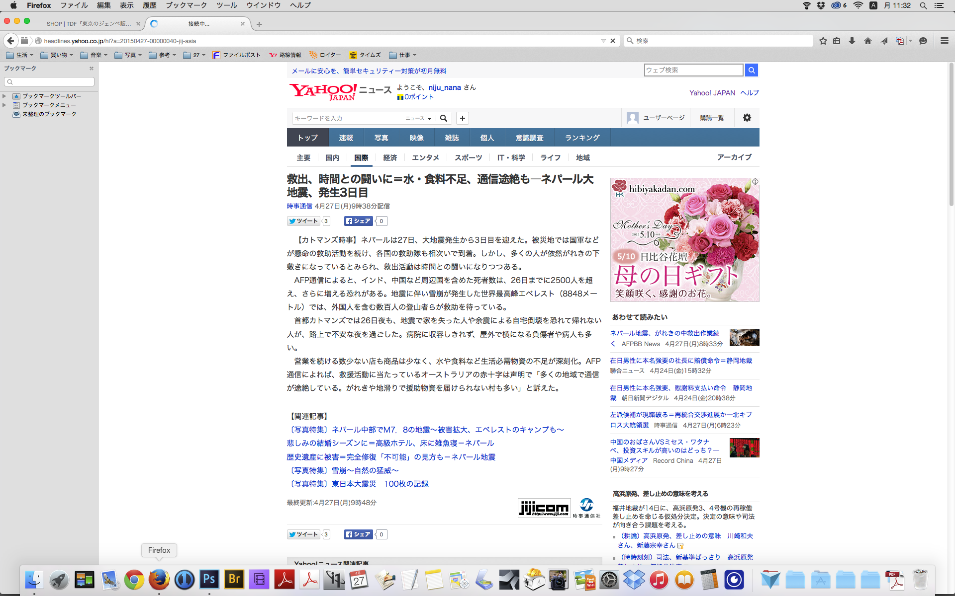
Task: Click the plus button beside keyword search
Action: (463, 118)
